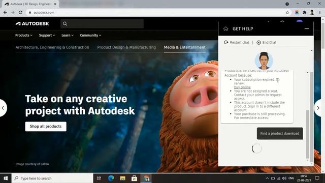Click the search magnifier icon
The image size is (325, 183).
click(x=65, y=24)
